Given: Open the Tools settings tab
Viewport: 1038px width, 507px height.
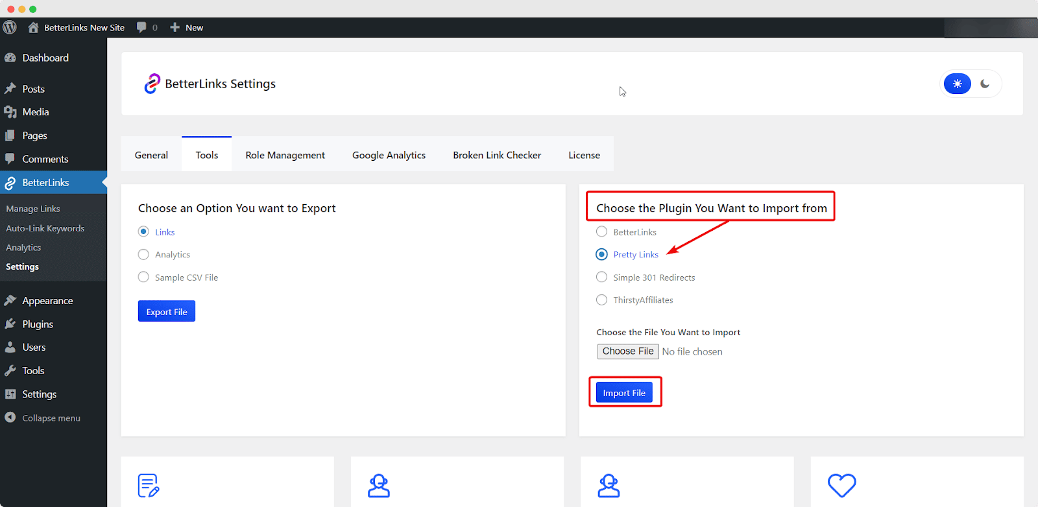Looking at the screenshot, I should tap(207, 155).
